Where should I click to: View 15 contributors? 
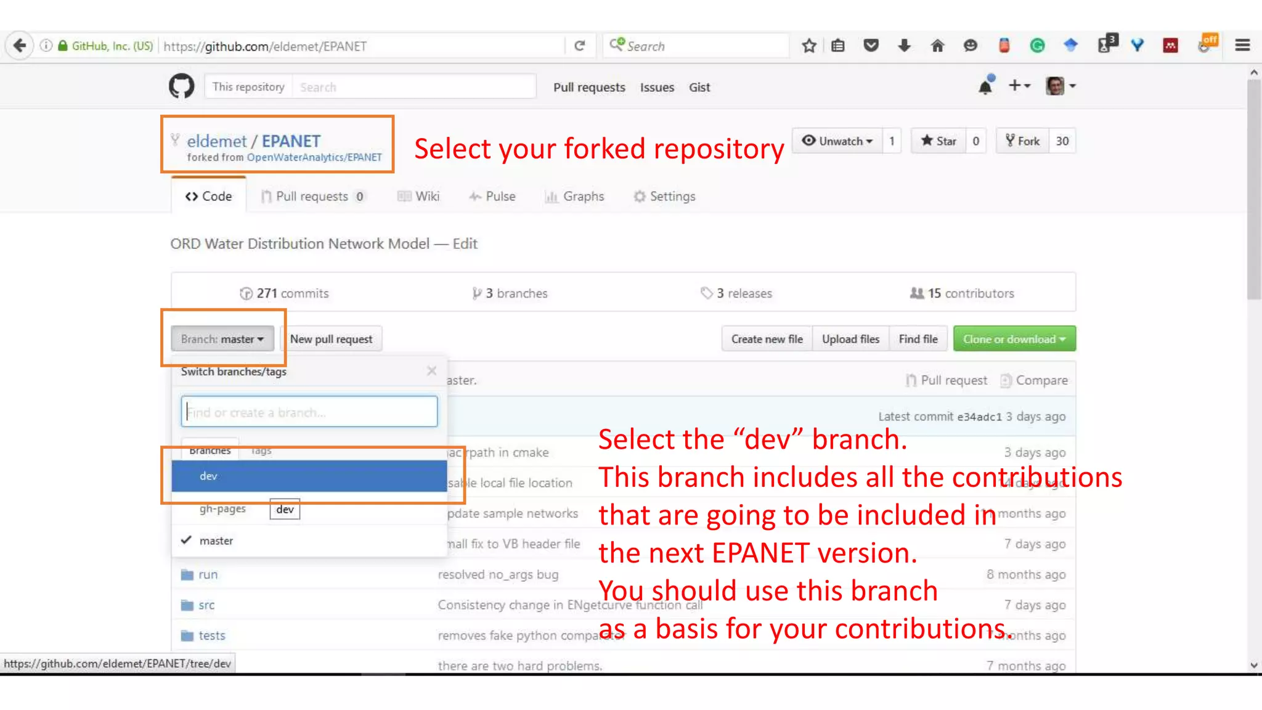[962, 293]
